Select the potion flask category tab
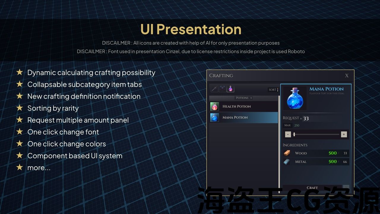The height and width of the screenshot is (214, 380). pyautogui.click(x=230, y=89)
